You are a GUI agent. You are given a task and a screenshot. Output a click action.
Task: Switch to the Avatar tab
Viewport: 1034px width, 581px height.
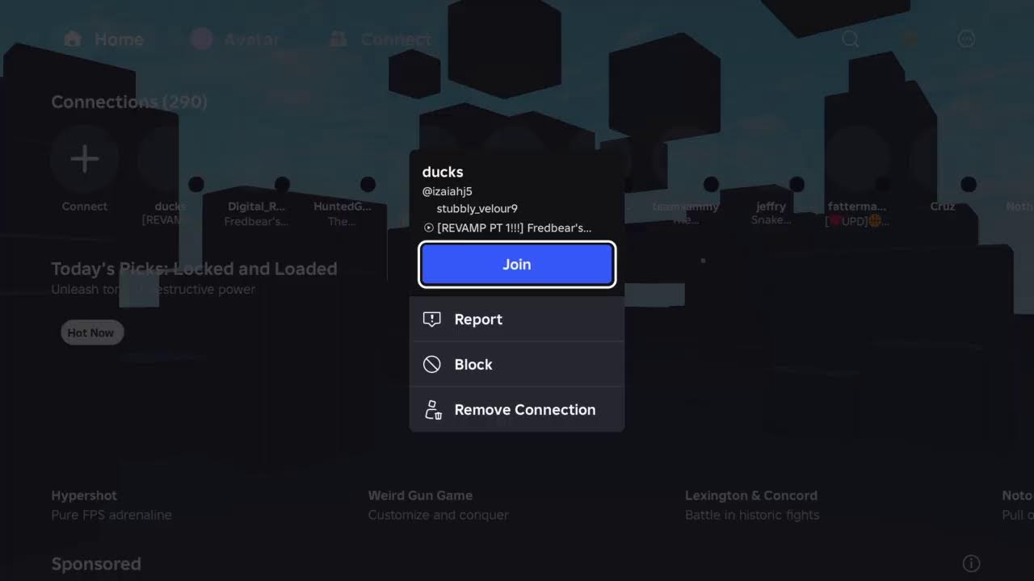tap(236, 39)
